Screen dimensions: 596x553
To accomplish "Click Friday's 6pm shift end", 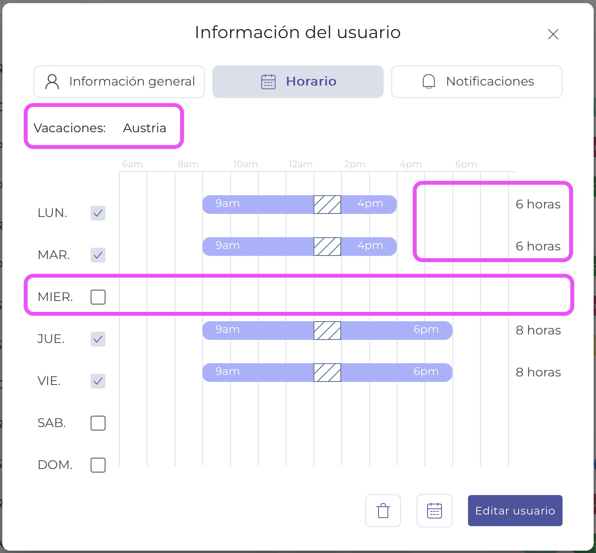I will 426,372.
